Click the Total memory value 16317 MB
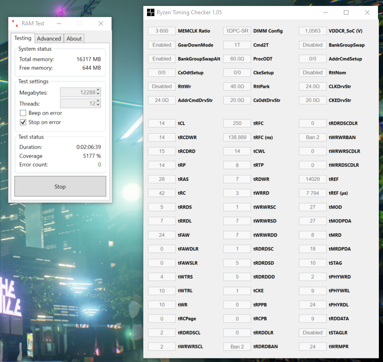 pos(88,59)
